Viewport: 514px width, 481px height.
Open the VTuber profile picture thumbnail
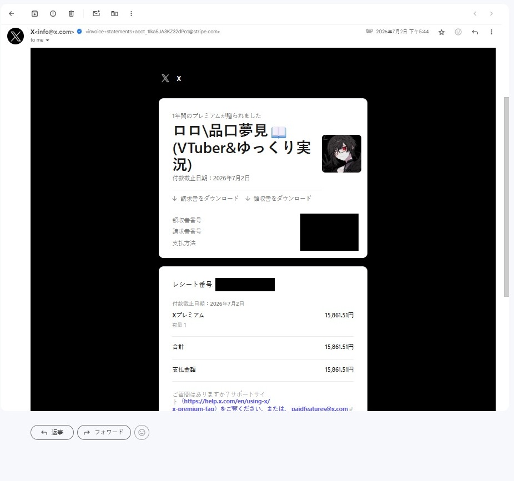pyautogui.click(x=341, y=154)
